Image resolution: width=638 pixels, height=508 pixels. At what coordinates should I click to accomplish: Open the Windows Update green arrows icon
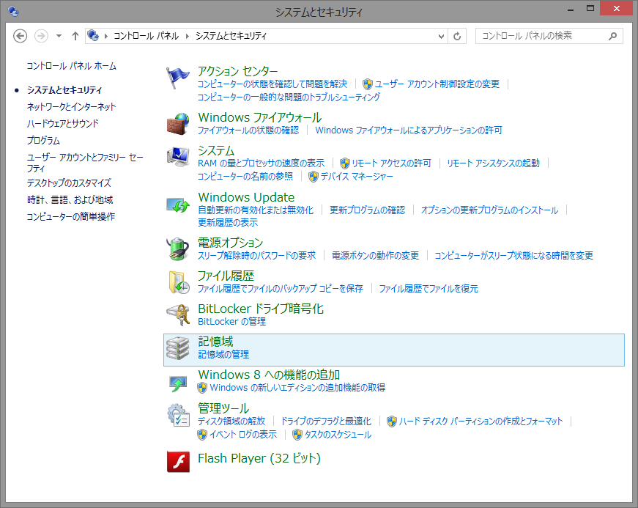[x=178, y=205]
